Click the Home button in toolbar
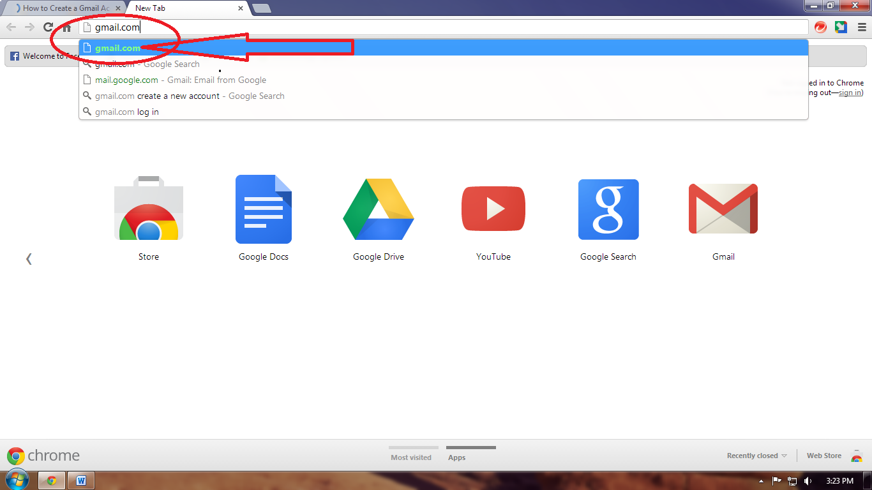 (x=66, y=27)
